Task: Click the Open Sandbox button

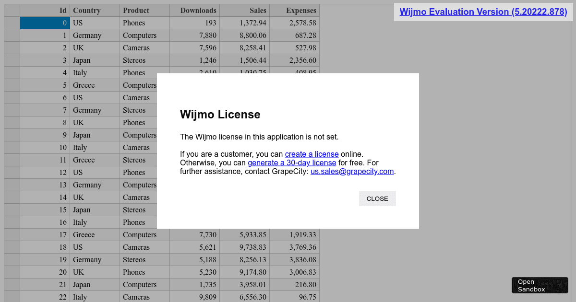Action: tap(540, 285)
